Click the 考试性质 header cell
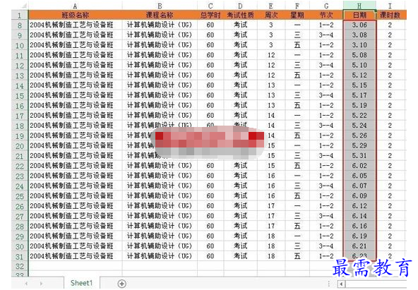The height and width of the screenshot is (290, 418). point(240,16)
